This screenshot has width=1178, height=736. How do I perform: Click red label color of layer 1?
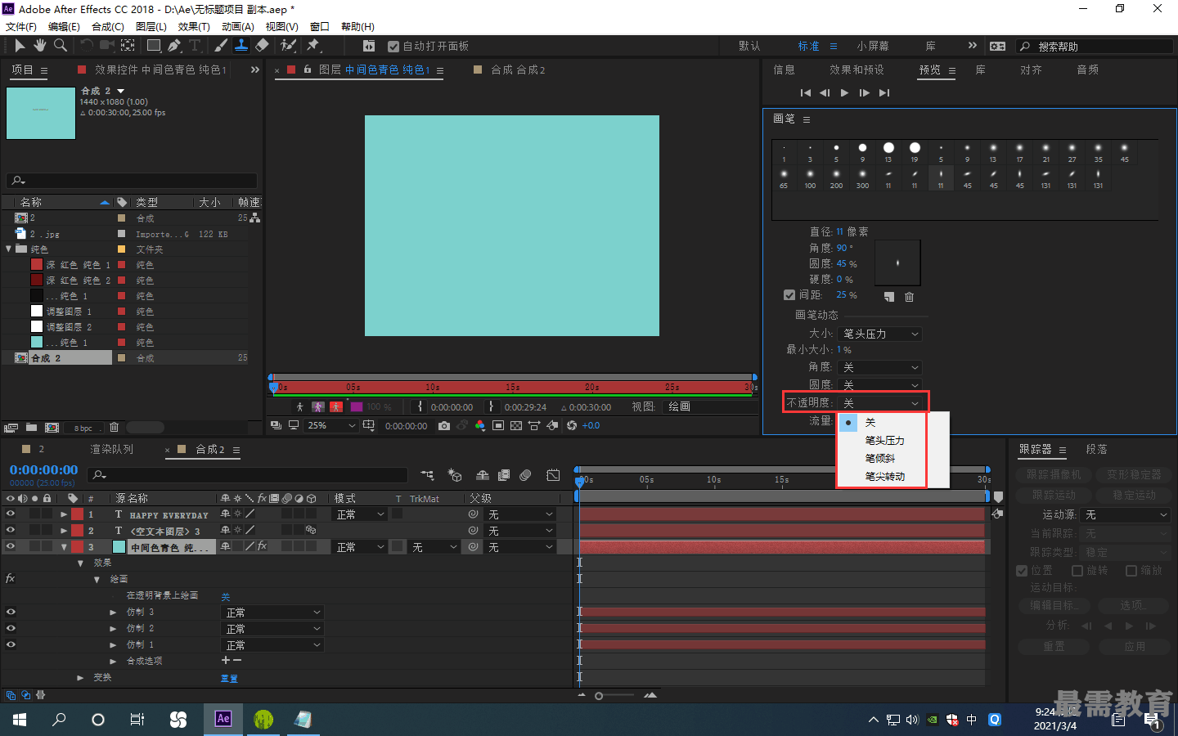pyautogui.click(x=77, y=514)
